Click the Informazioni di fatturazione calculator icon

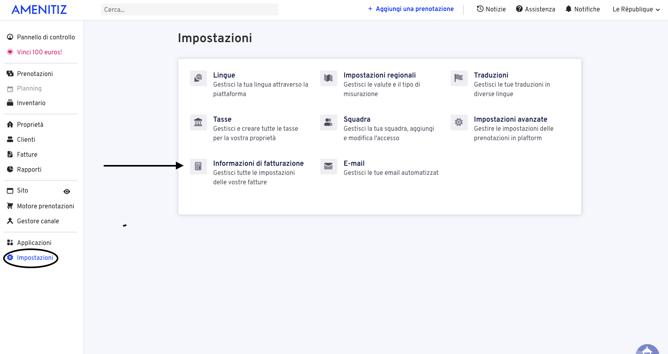point(198,167)
